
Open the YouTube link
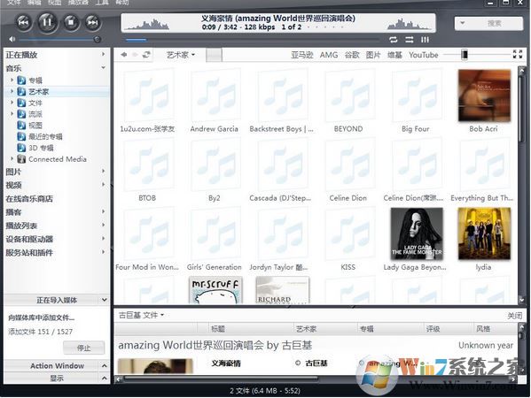pos(424,55)
